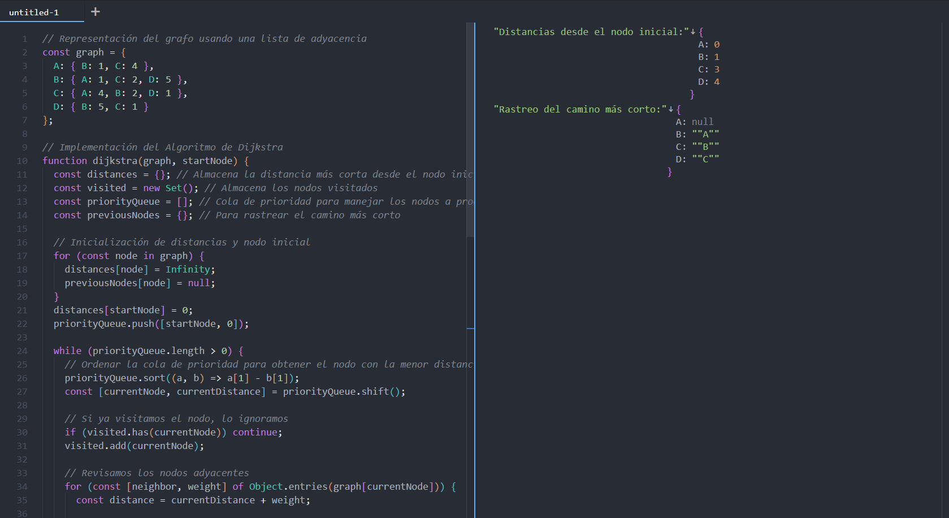Collapse the "Rastreo del camino más corto" output object
This screenshot has width=949, height=518.
[x=671, y=110]
